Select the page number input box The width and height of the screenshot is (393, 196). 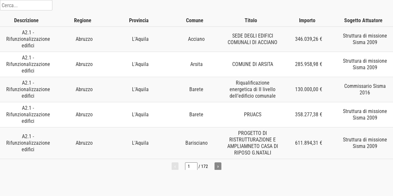pos(191,166)
